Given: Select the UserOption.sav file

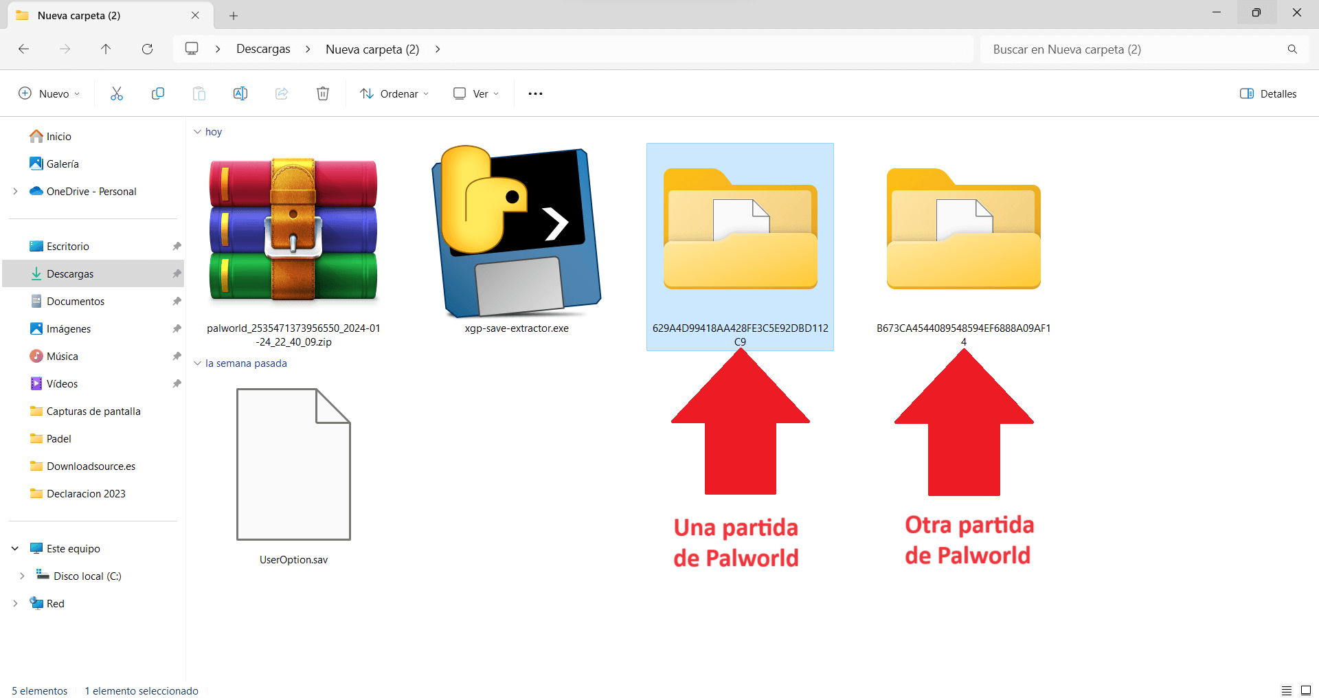Looking at the screenshot, I should click(x=293, y=475).
